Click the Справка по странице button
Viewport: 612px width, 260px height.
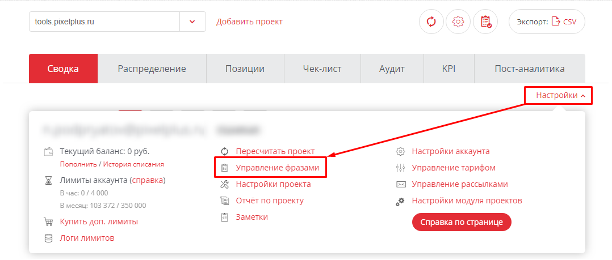(462, 222)
